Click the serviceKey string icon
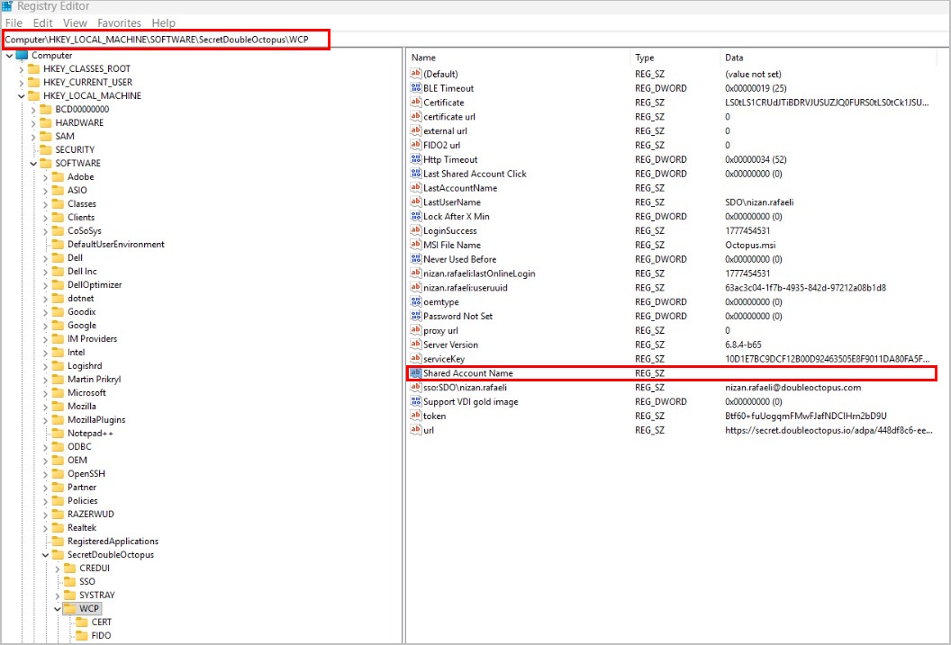951x645 pixels. 415,358
